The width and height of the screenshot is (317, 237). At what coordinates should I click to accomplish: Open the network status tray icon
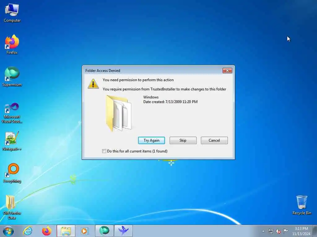(271, 231)
